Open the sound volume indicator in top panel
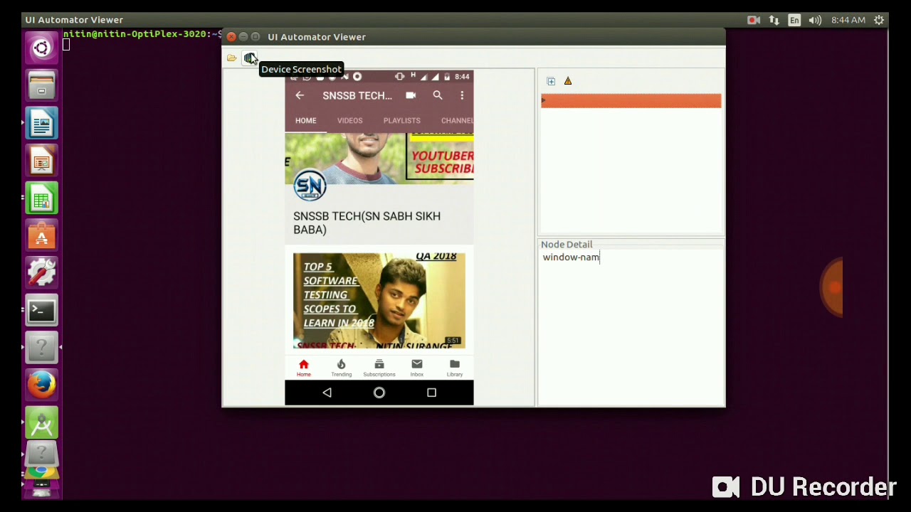 [x=815, y=20]
